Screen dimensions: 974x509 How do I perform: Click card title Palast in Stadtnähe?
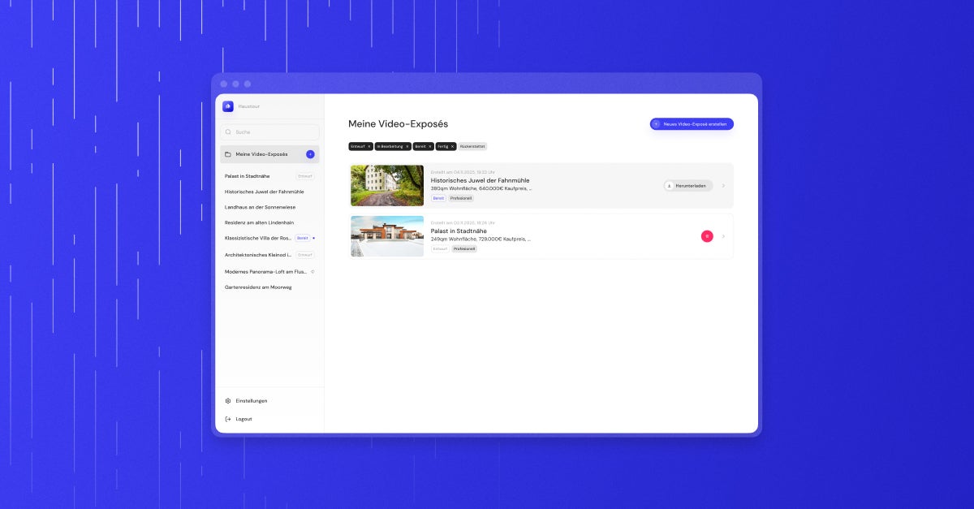click(x=459, y=231)
